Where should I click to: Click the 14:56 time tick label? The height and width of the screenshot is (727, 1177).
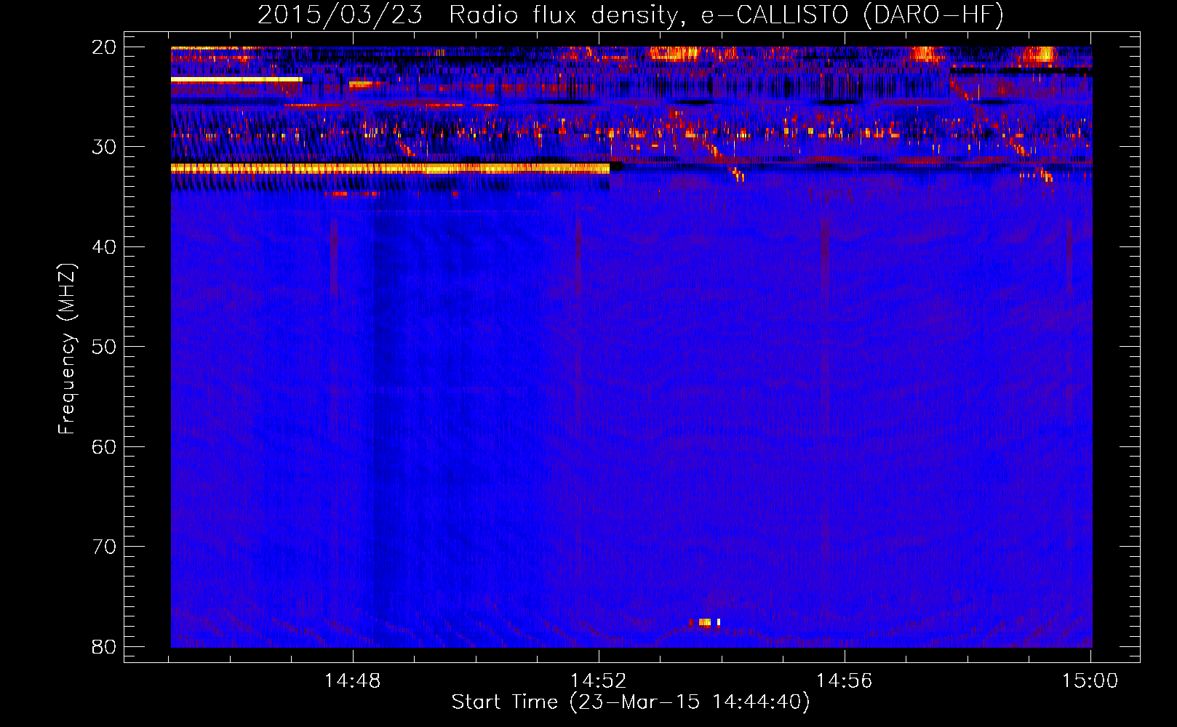[x=845, y=681]
